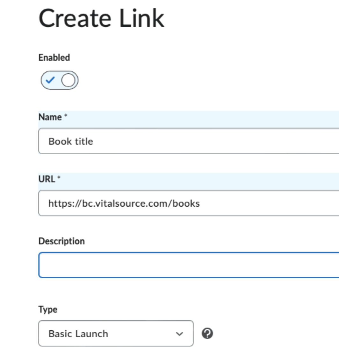Click the Enabled label
Viewport: 339px width, 359px height.
point(54,57)
